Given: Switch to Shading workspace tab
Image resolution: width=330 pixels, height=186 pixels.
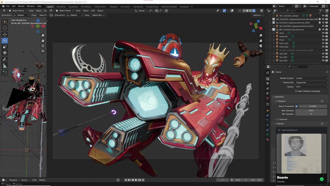Looking at the screenshot, I should click(113, 7).
